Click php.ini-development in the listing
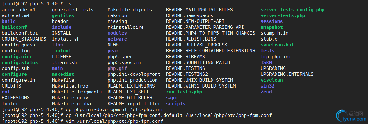The image size is (368, 124). (x=134, y=74)
